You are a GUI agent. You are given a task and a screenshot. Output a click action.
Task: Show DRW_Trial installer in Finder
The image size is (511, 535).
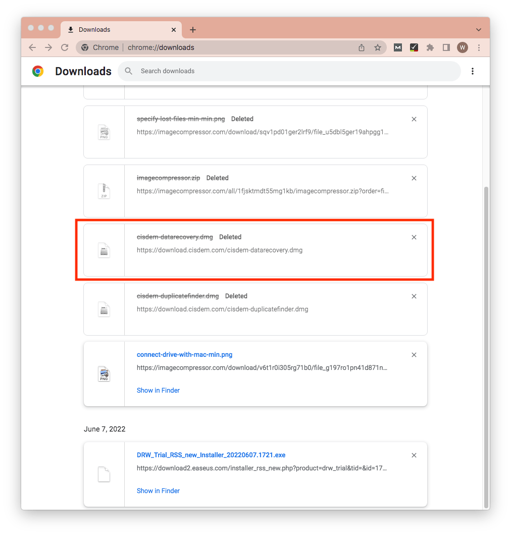158,491
